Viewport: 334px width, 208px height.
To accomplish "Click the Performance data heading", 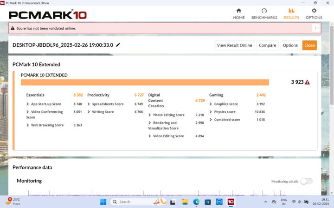I will point(32,167).
